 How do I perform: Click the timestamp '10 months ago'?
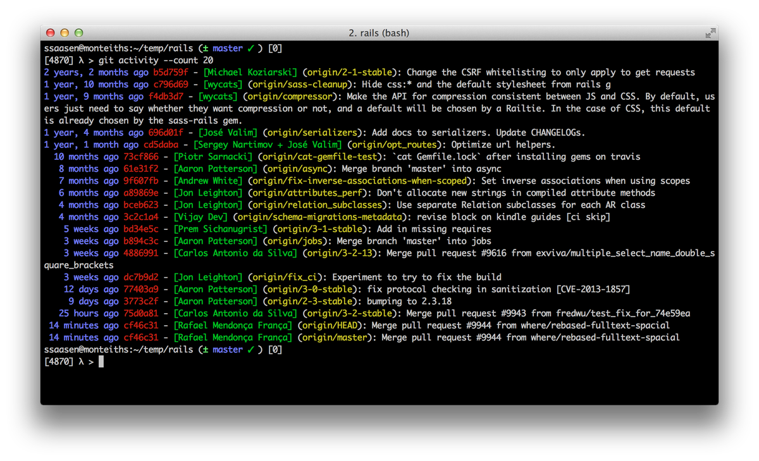(x=86, y=157)
